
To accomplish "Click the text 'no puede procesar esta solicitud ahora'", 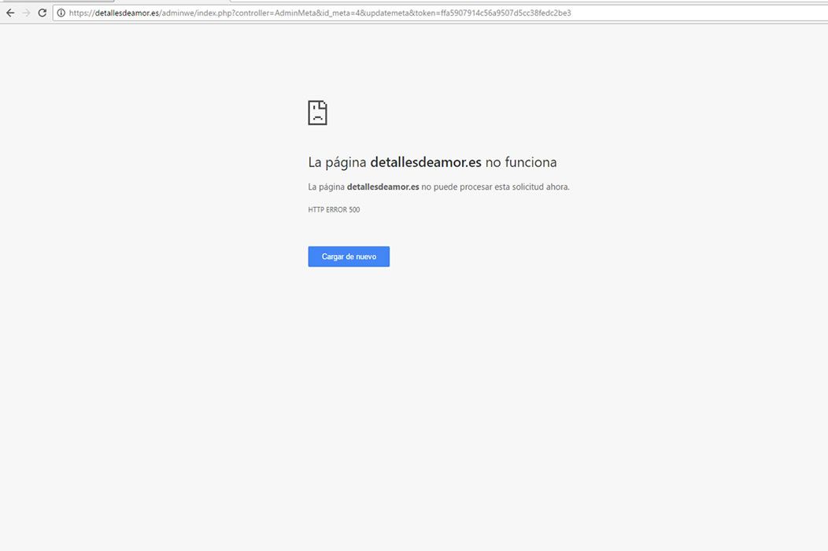I will click(x=495, y=187).
